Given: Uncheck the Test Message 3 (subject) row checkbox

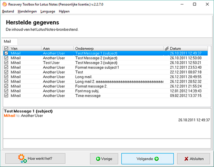Looking at the screenshot, I should tap(6, 63).
